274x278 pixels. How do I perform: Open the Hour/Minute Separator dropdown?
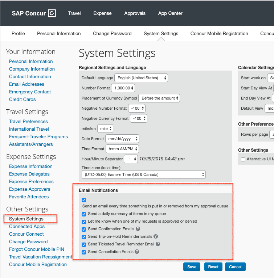[131, 159]
